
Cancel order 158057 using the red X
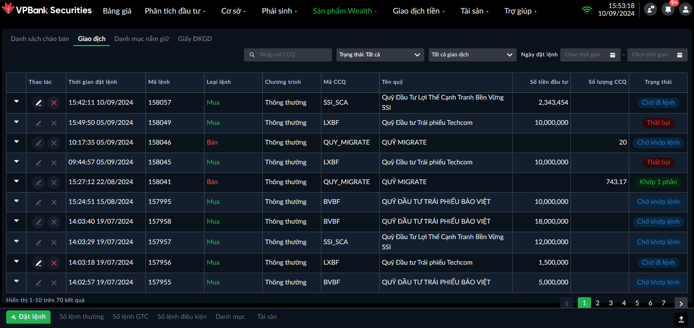coord(54,103)
